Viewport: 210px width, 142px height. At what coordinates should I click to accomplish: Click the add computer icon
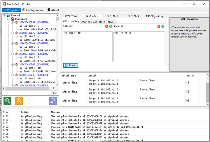pos(53,101)
